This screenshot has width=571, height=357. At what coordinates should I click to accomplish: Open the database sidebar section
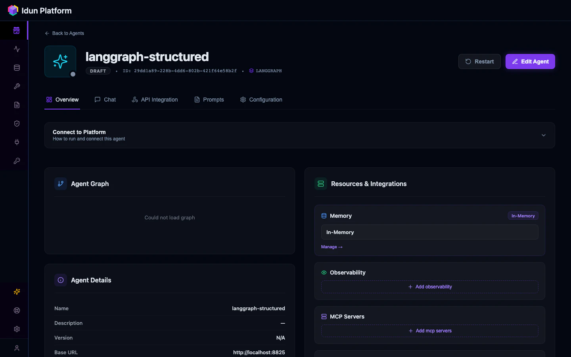pyautogui.click(x=16, y=67)
